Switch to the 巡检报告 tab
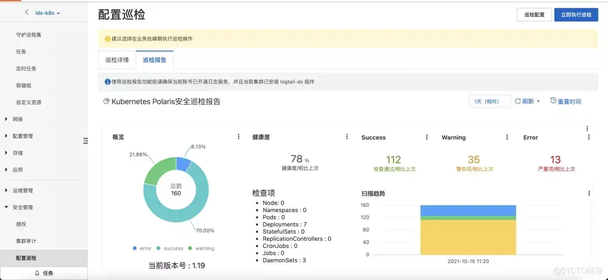 [155, 60]
